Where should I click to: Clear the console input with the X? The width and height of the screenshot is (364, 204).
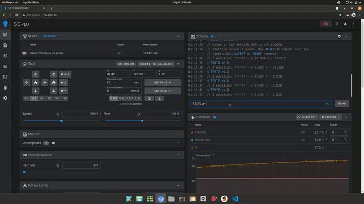(x=328, y=104)
